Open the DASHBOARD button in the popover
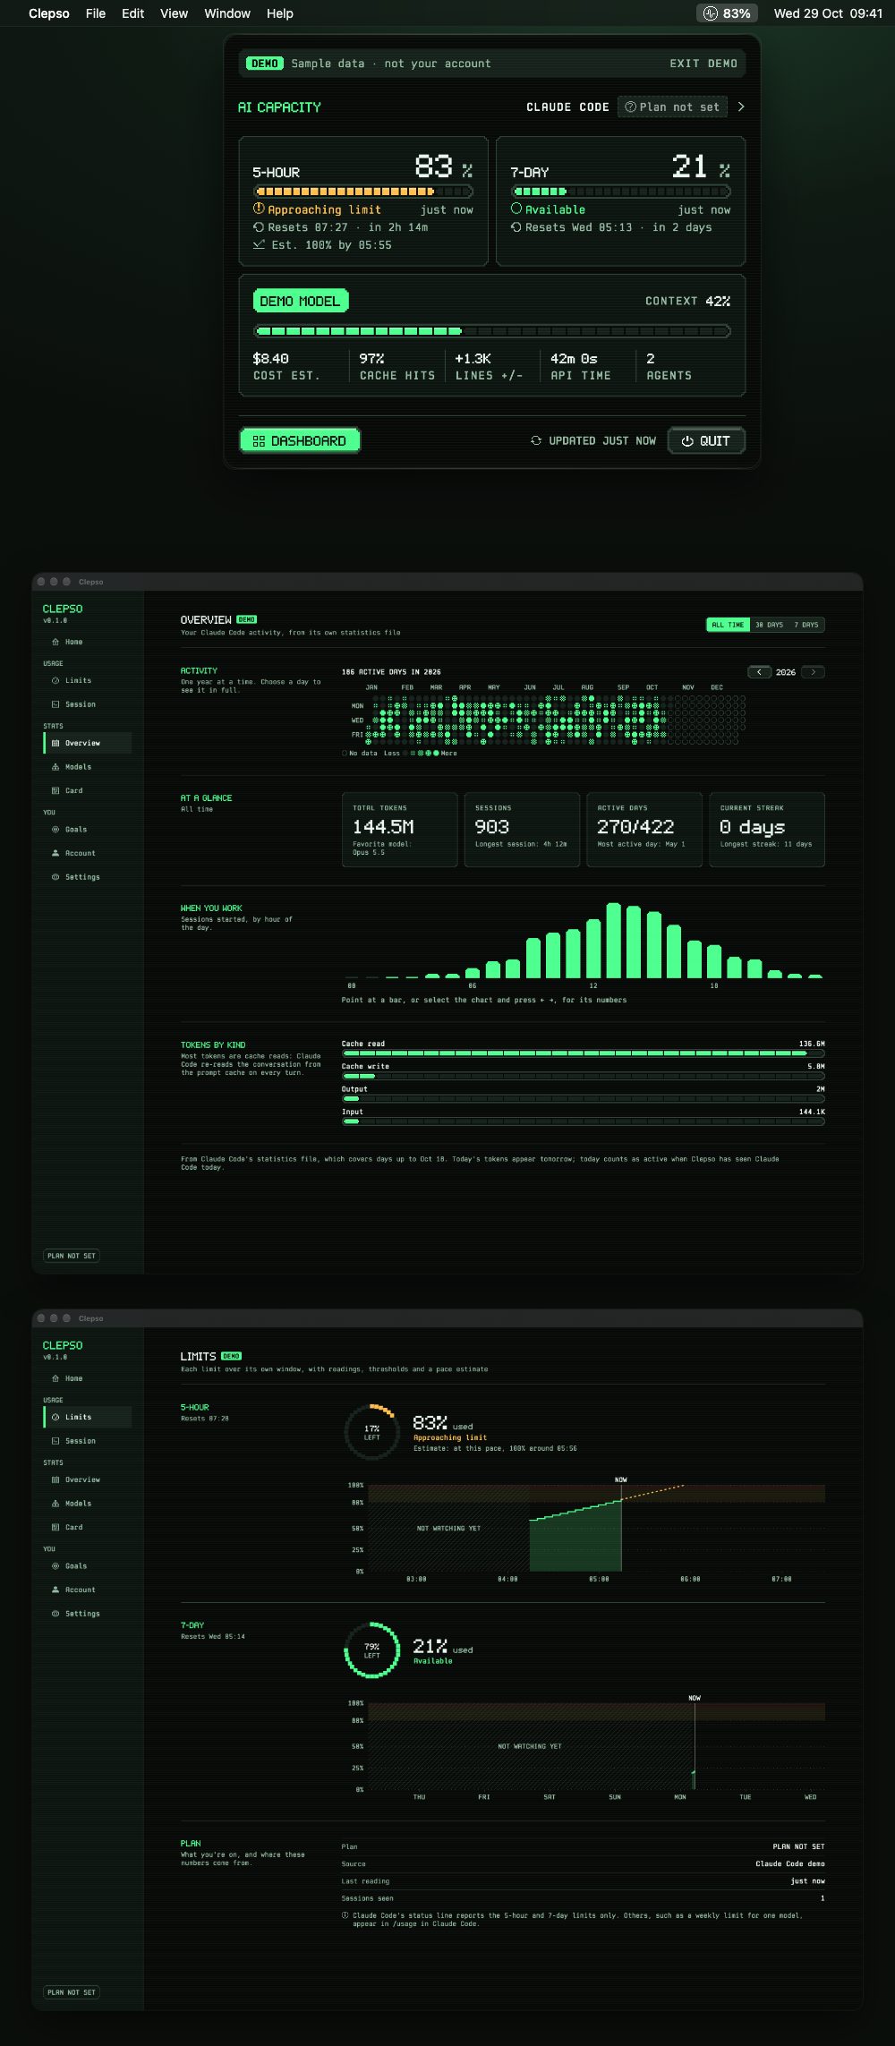The image size is (895, 2046). tap(300, 440)
